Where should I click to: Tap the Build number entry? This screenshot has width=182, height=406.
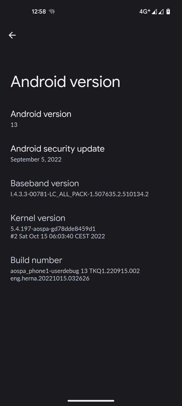tap(91, 269)
